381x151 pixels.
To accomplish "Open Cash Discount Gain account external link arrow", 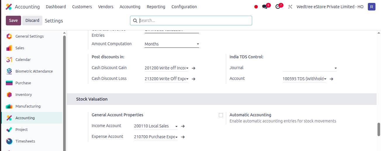I will 193,68.
